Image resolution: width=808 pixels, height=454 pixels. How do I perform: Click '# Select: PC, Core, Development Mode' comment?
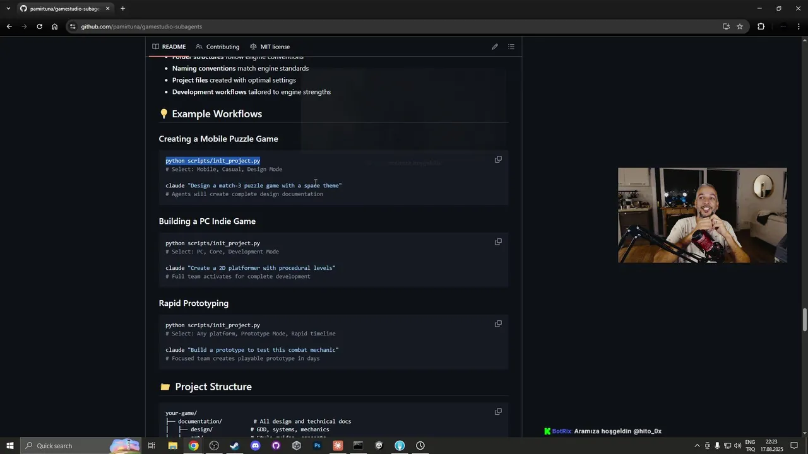point(222,252)
